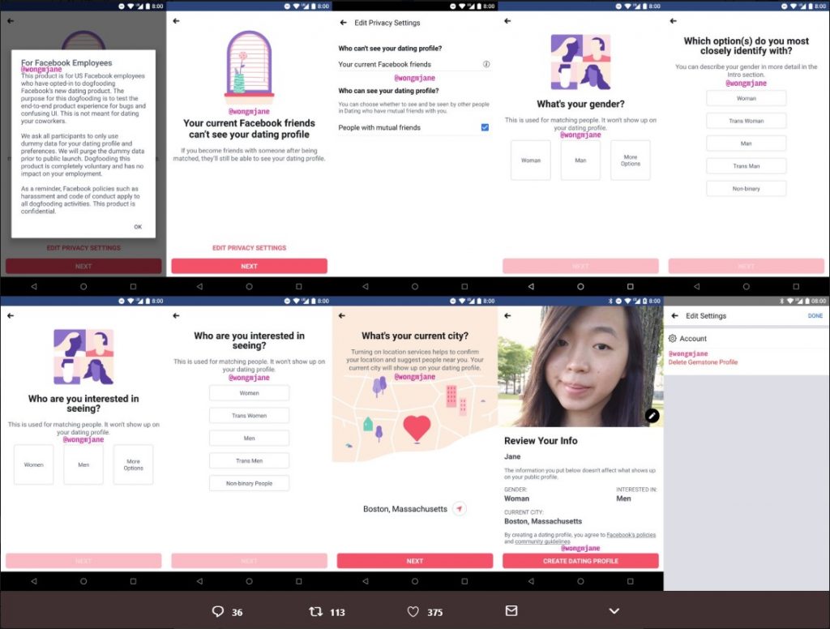Open direct messages via the envelope icon
830x629 pixels.
[x=513, y=611]
